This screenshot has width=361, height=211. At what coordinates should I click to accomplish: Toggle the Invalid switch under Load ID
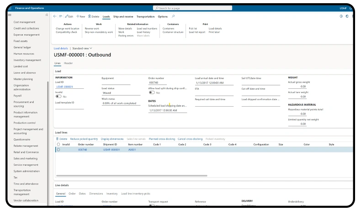pyautogui.click(x=58, y=97)
